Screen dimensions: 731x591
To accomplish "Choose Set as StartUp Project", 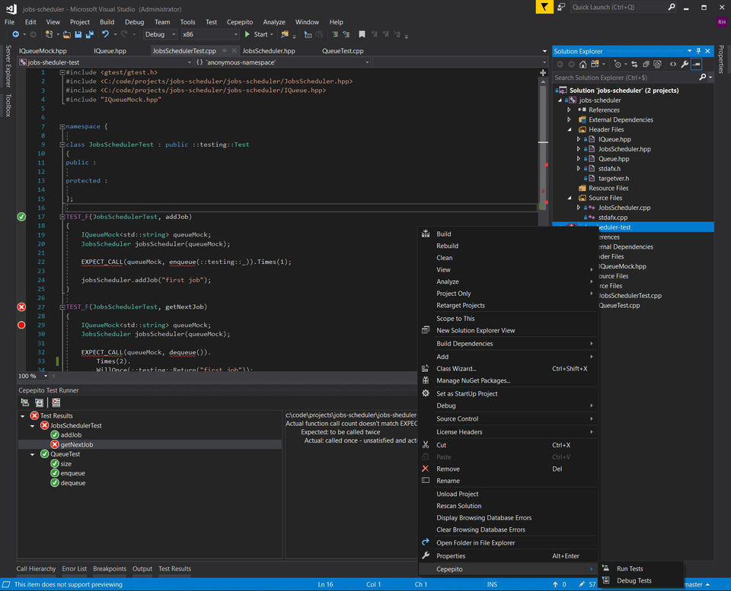I will [508, 393].
